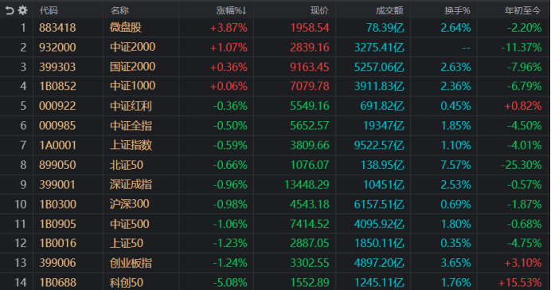Click code 1B0300
The image size is (551, 290).
click(57, 204)
